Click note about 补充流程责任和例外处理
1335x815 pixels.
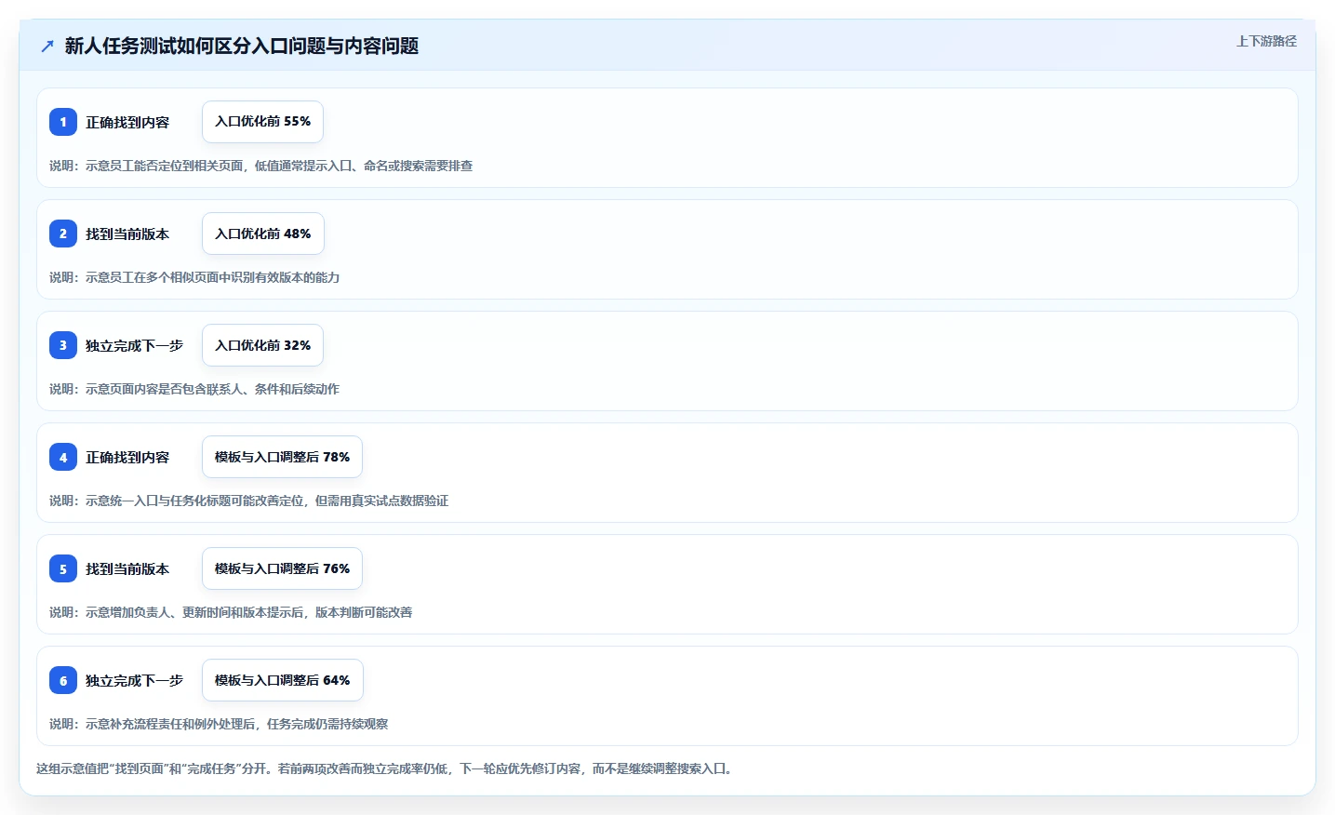219,724
